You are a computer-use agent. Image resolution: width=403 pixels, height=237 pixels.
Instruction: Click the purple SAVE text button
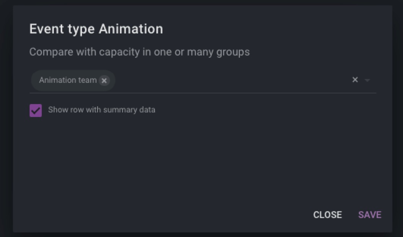[x=370, y=215]
